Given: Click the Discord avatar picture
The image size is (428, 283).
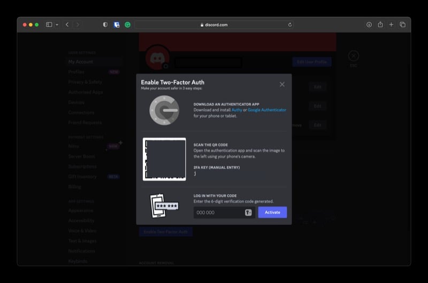Looking at the screenshot, I should (157, 58).
